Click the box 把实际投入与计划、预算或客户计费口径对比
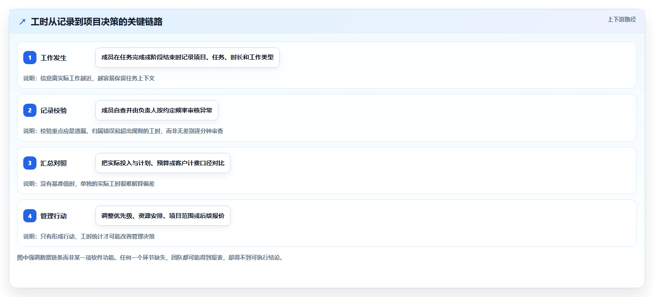Image resolution: width=654 pixels, height=297 pixels. click(x=163, y=163)
